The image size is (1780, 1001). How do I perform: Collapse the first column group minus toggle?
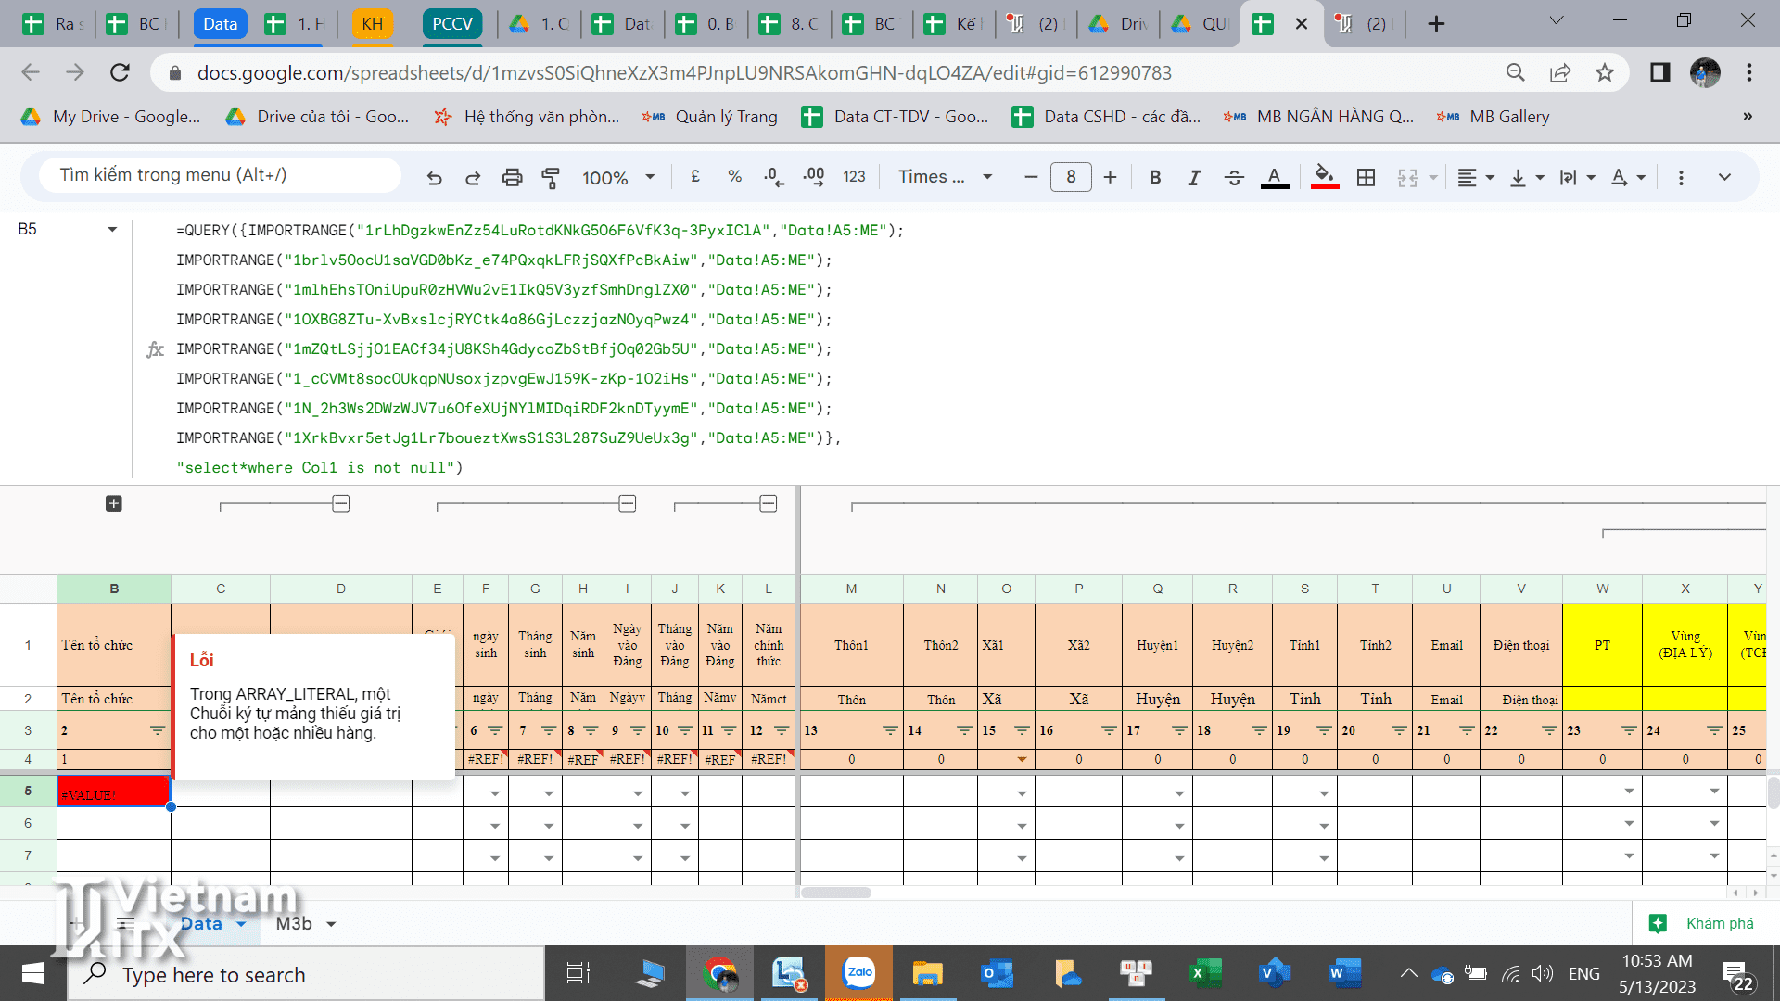point(341,503)
